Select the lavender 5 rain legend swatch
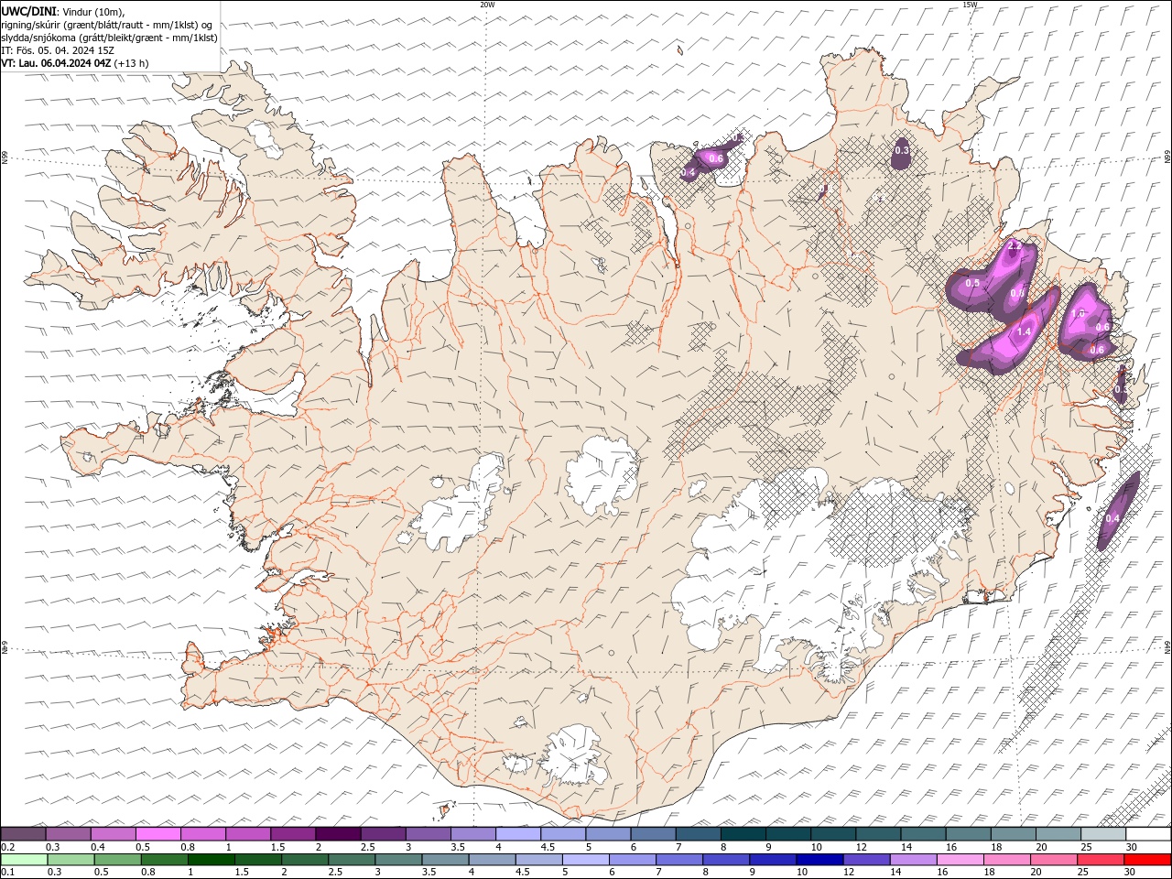Viewport: 1172px width, 879px height. tap(585, 860)
